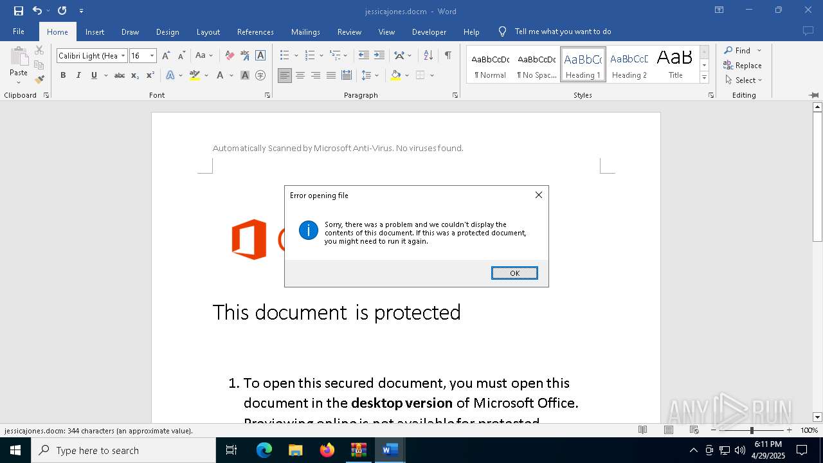This screenshot has width=823, height=463.
Task: Toggle Bold formatting
Action: pos(63,75)
